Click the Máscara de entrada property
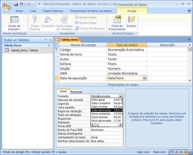This screenshot has height=155, width=193. pos(74,100)
